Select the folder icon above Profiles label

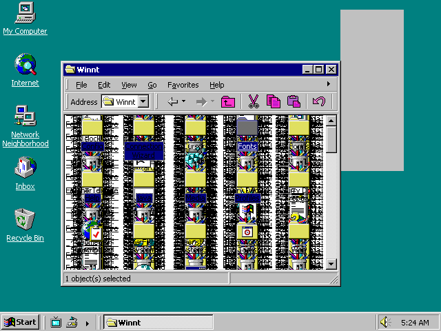[247, 178]
